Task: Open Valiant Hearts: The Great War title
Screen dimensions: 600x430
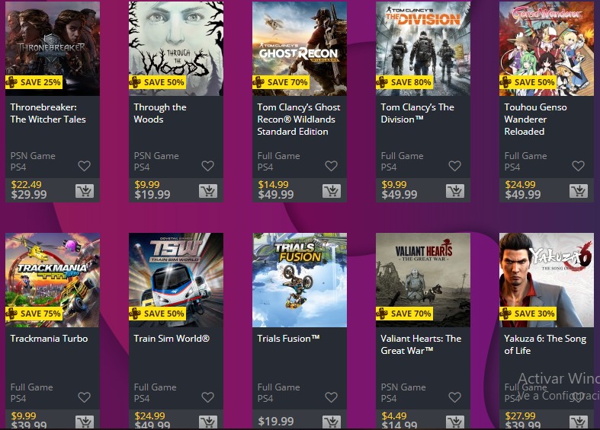Action: (421, 345)
